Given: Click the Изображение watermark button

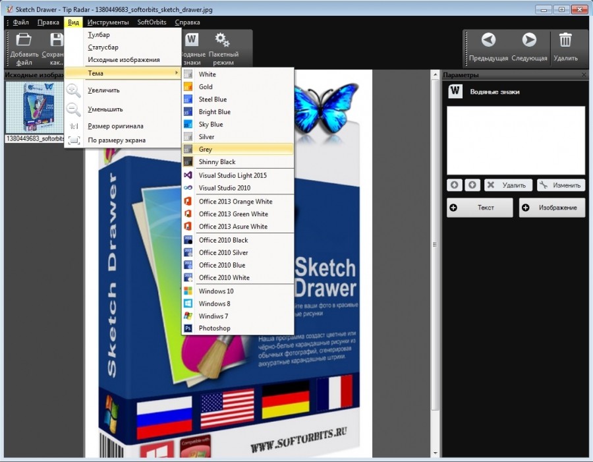Looking at the screenshot, I should [552, 207].
